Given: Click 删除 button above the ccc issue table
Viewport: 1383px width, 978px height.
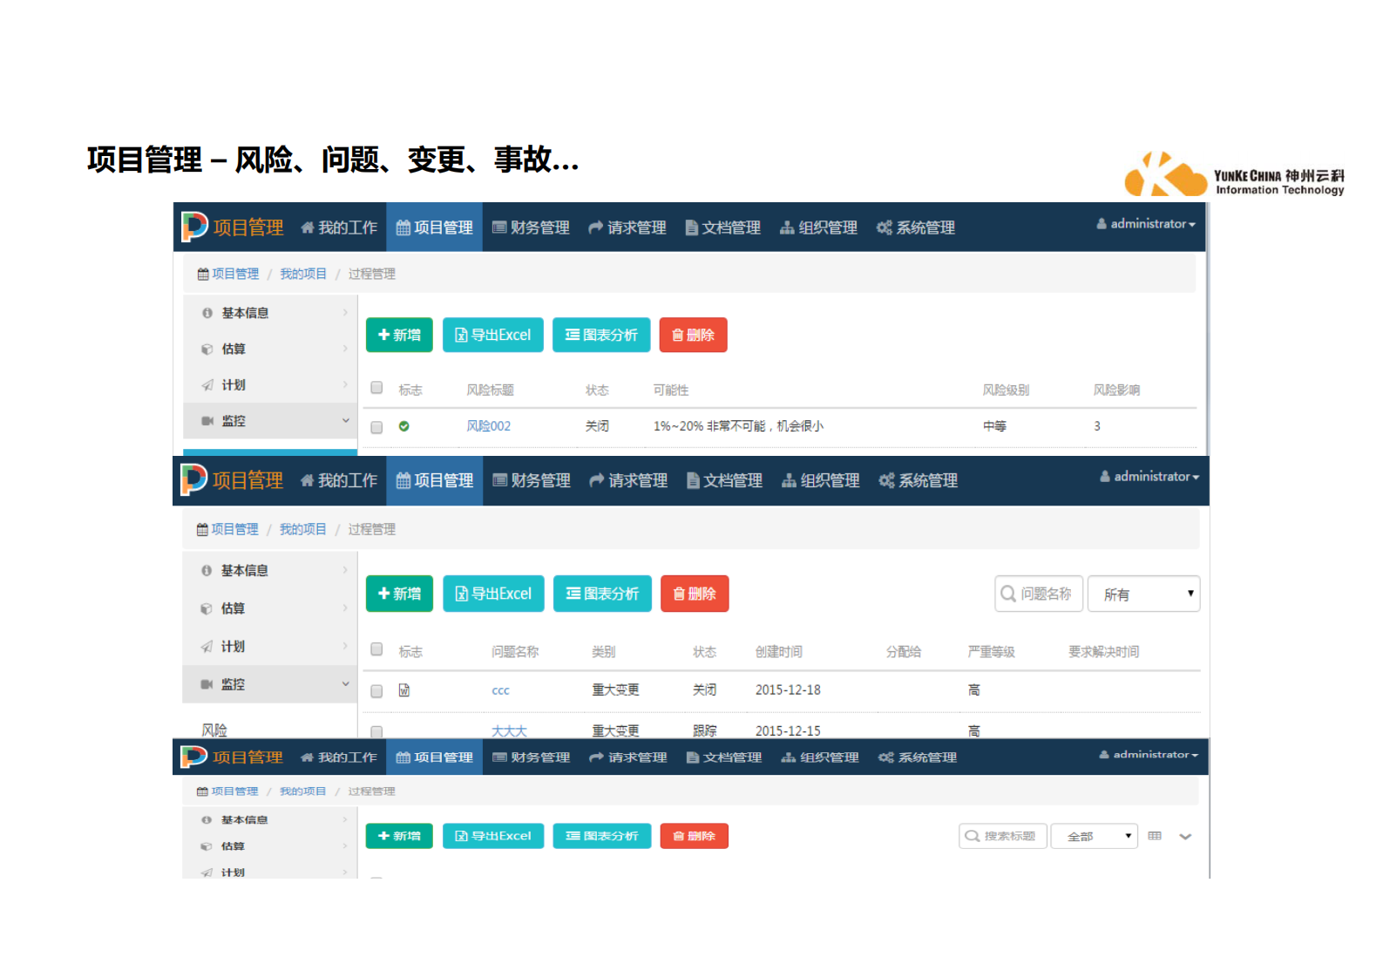Looking at the screenshot, I should (x=695, y=594).
